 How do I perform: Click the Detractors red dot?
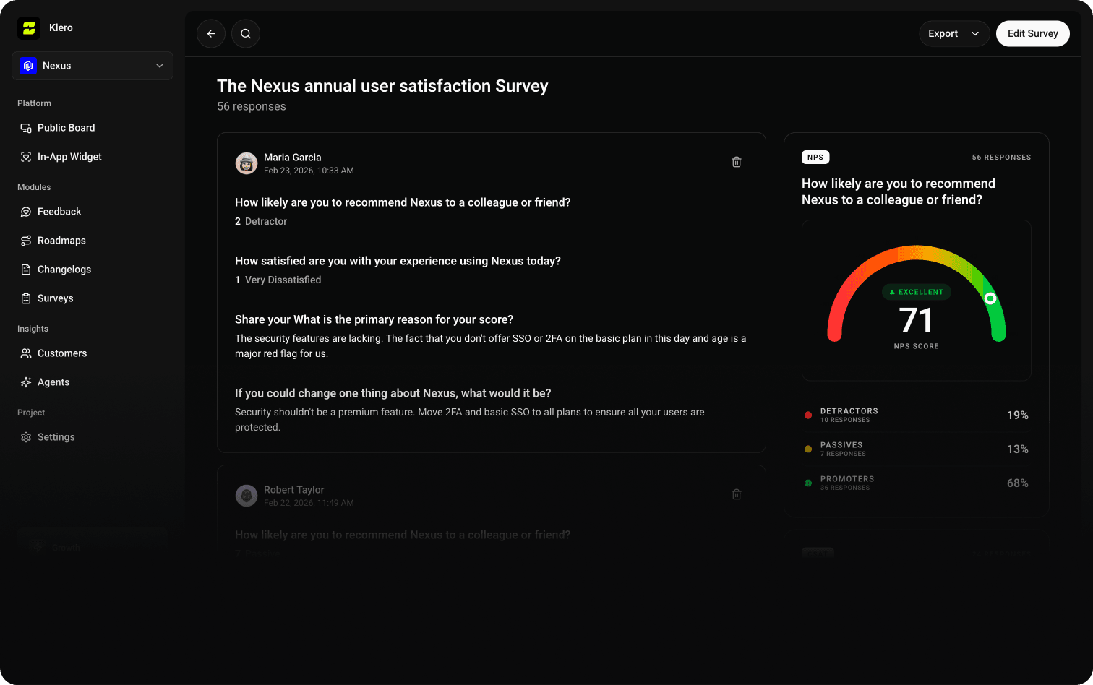coord(808,415)
